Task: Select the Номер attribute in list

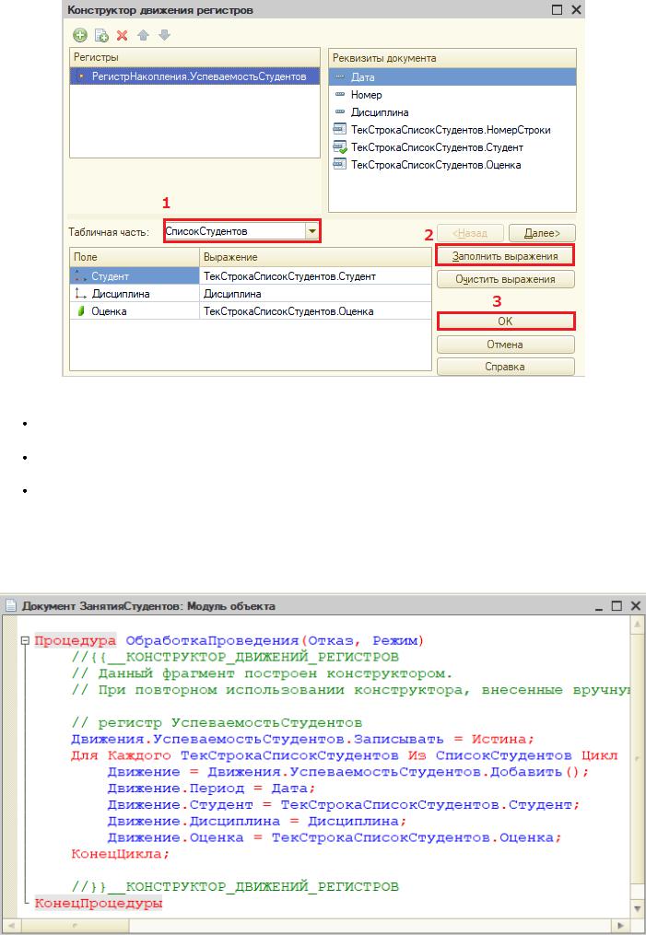Action: click(x=366, y=95)
